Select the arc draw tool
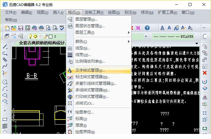 click(x=5, y=89)
